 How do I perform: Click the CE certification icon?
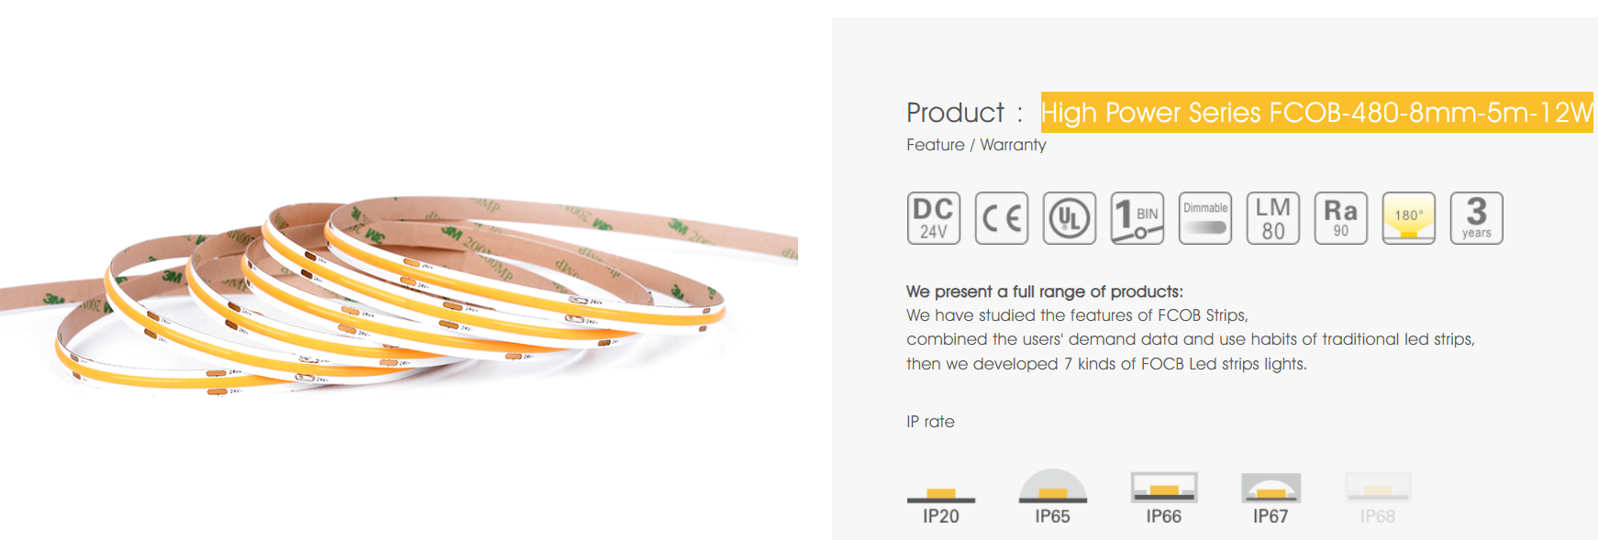(x=1001, y=218)
